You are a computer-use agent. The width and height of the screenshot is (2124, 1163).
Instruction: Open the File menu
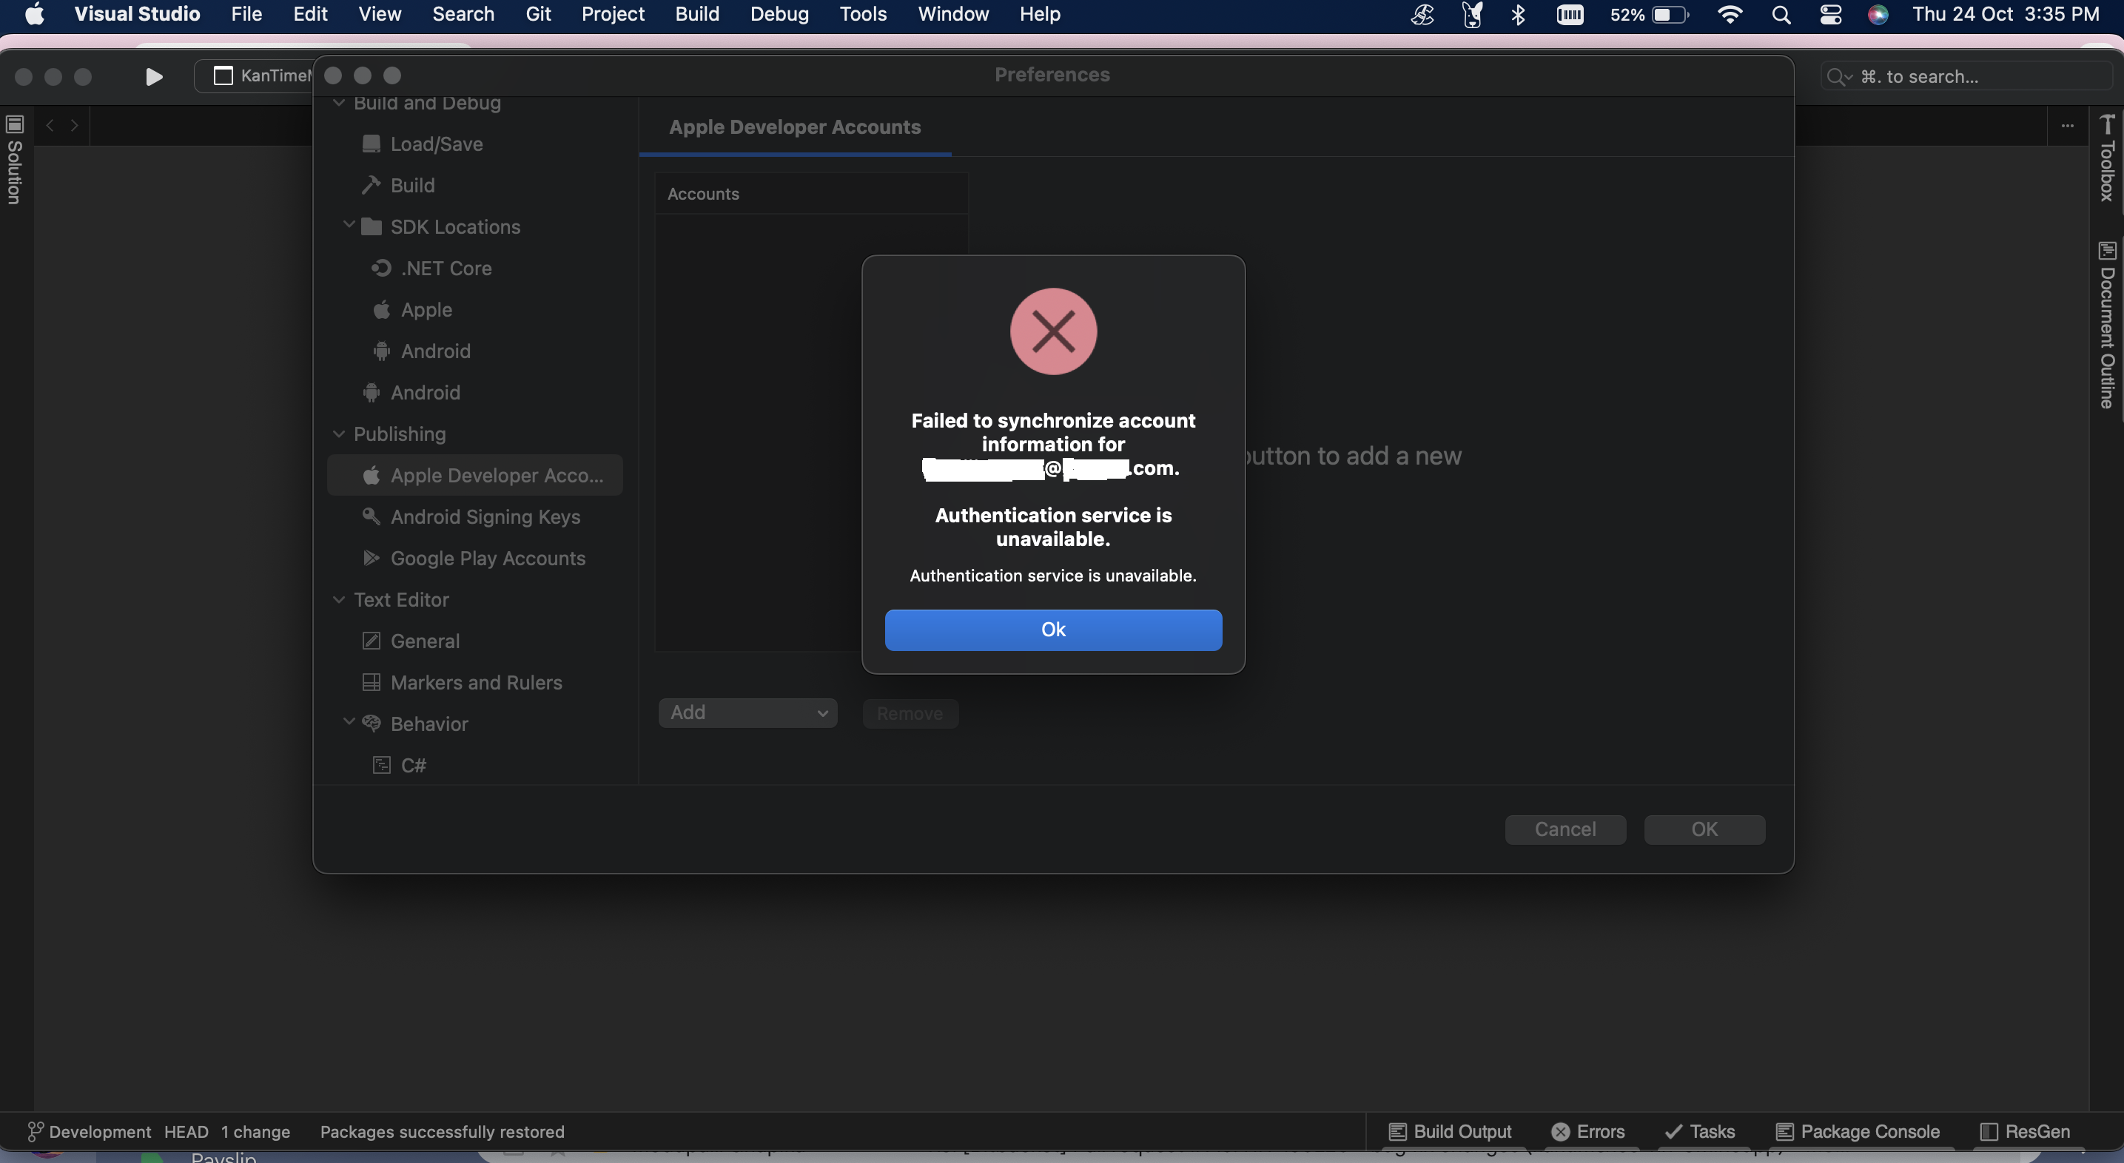pyautogui.click(x=246, y=14)
